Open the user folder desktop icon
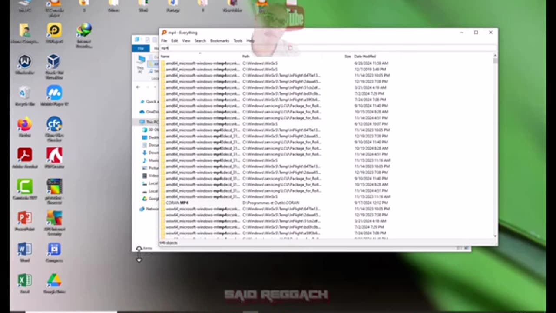The width and height of the screenshot is (556, 313). point(25,34)
